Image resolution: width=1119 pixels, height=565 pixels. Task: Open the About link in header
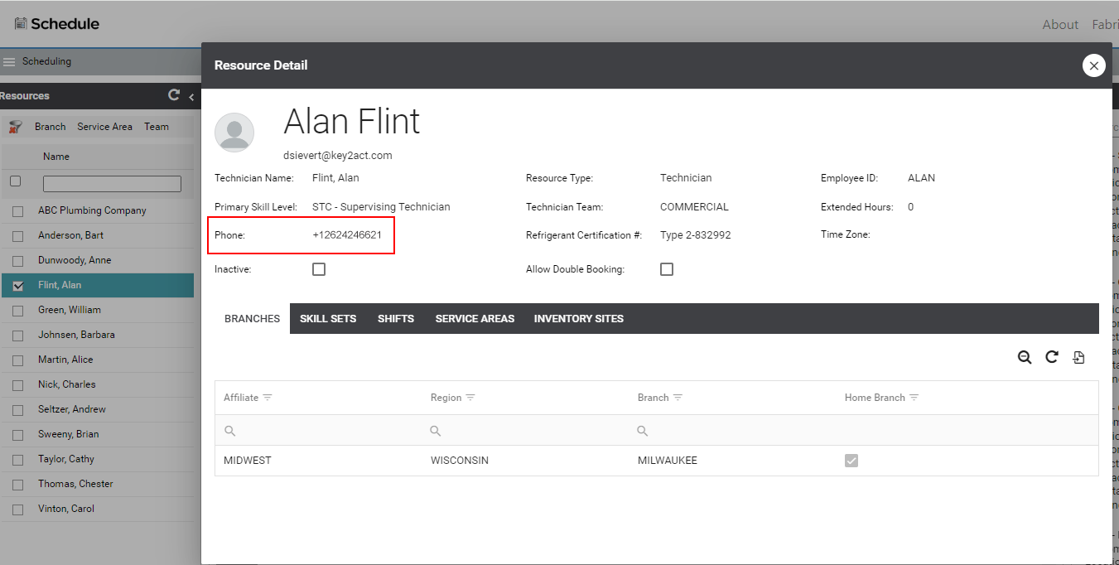[1060, 25]
